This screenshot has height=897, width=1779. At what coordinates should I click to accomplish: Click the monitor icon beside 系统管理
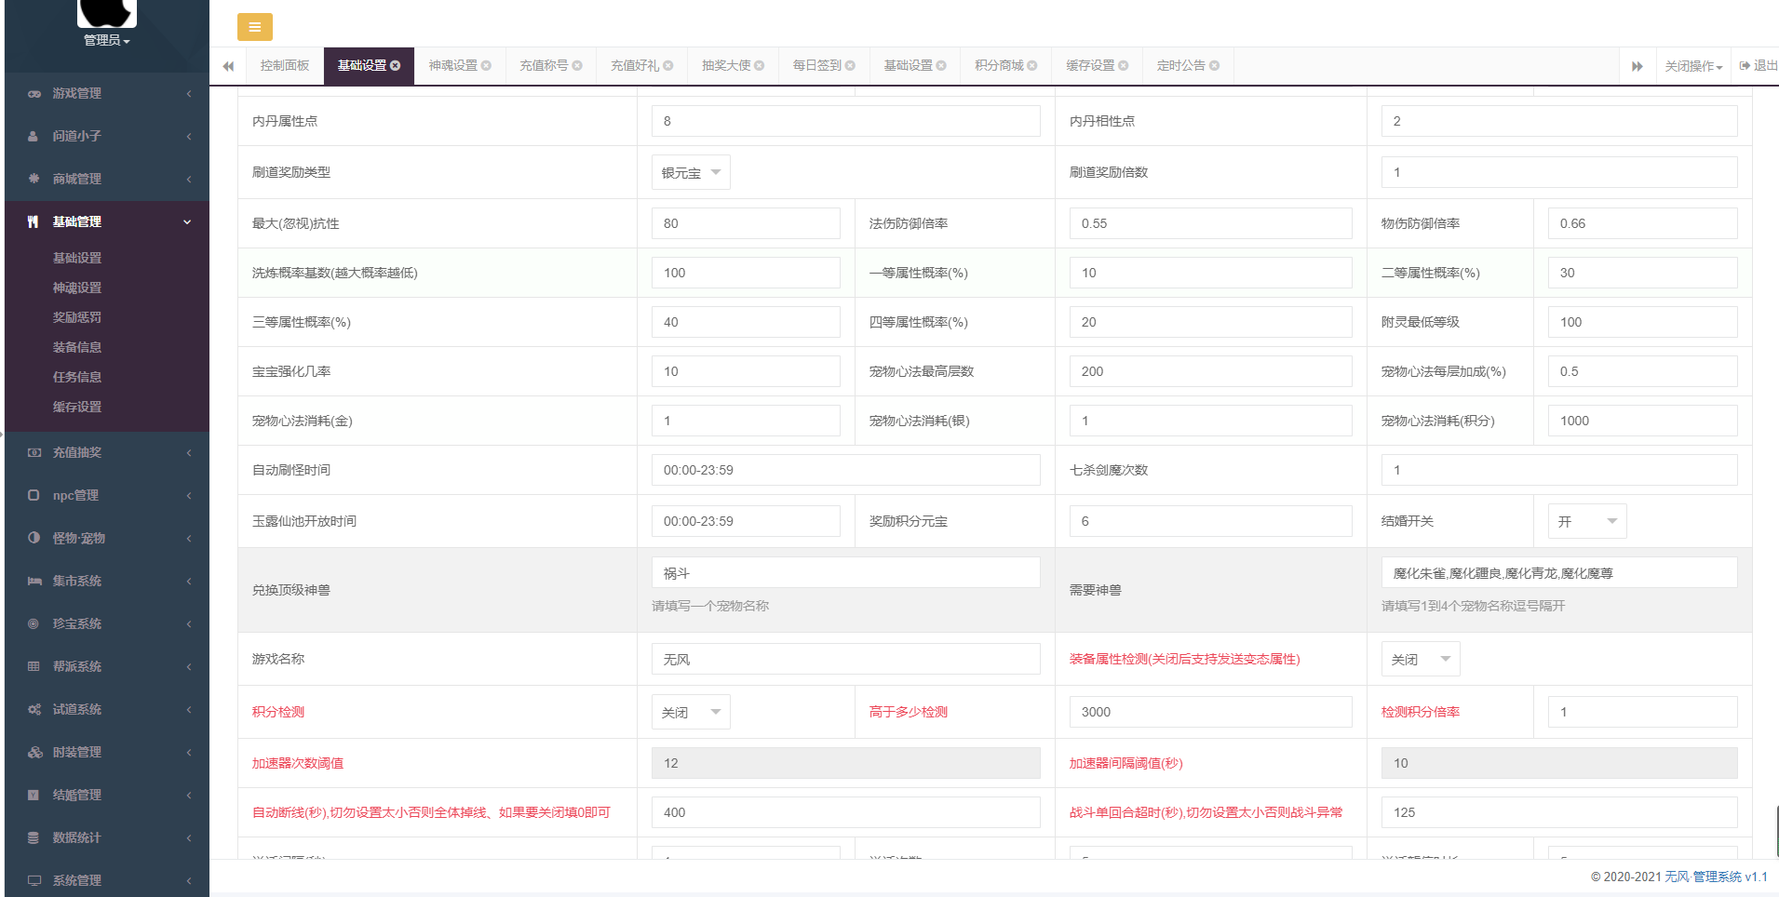(x=34, y=880)
